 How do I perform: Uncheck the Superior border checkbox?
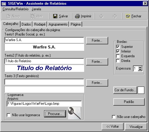(x=118, y=47)
